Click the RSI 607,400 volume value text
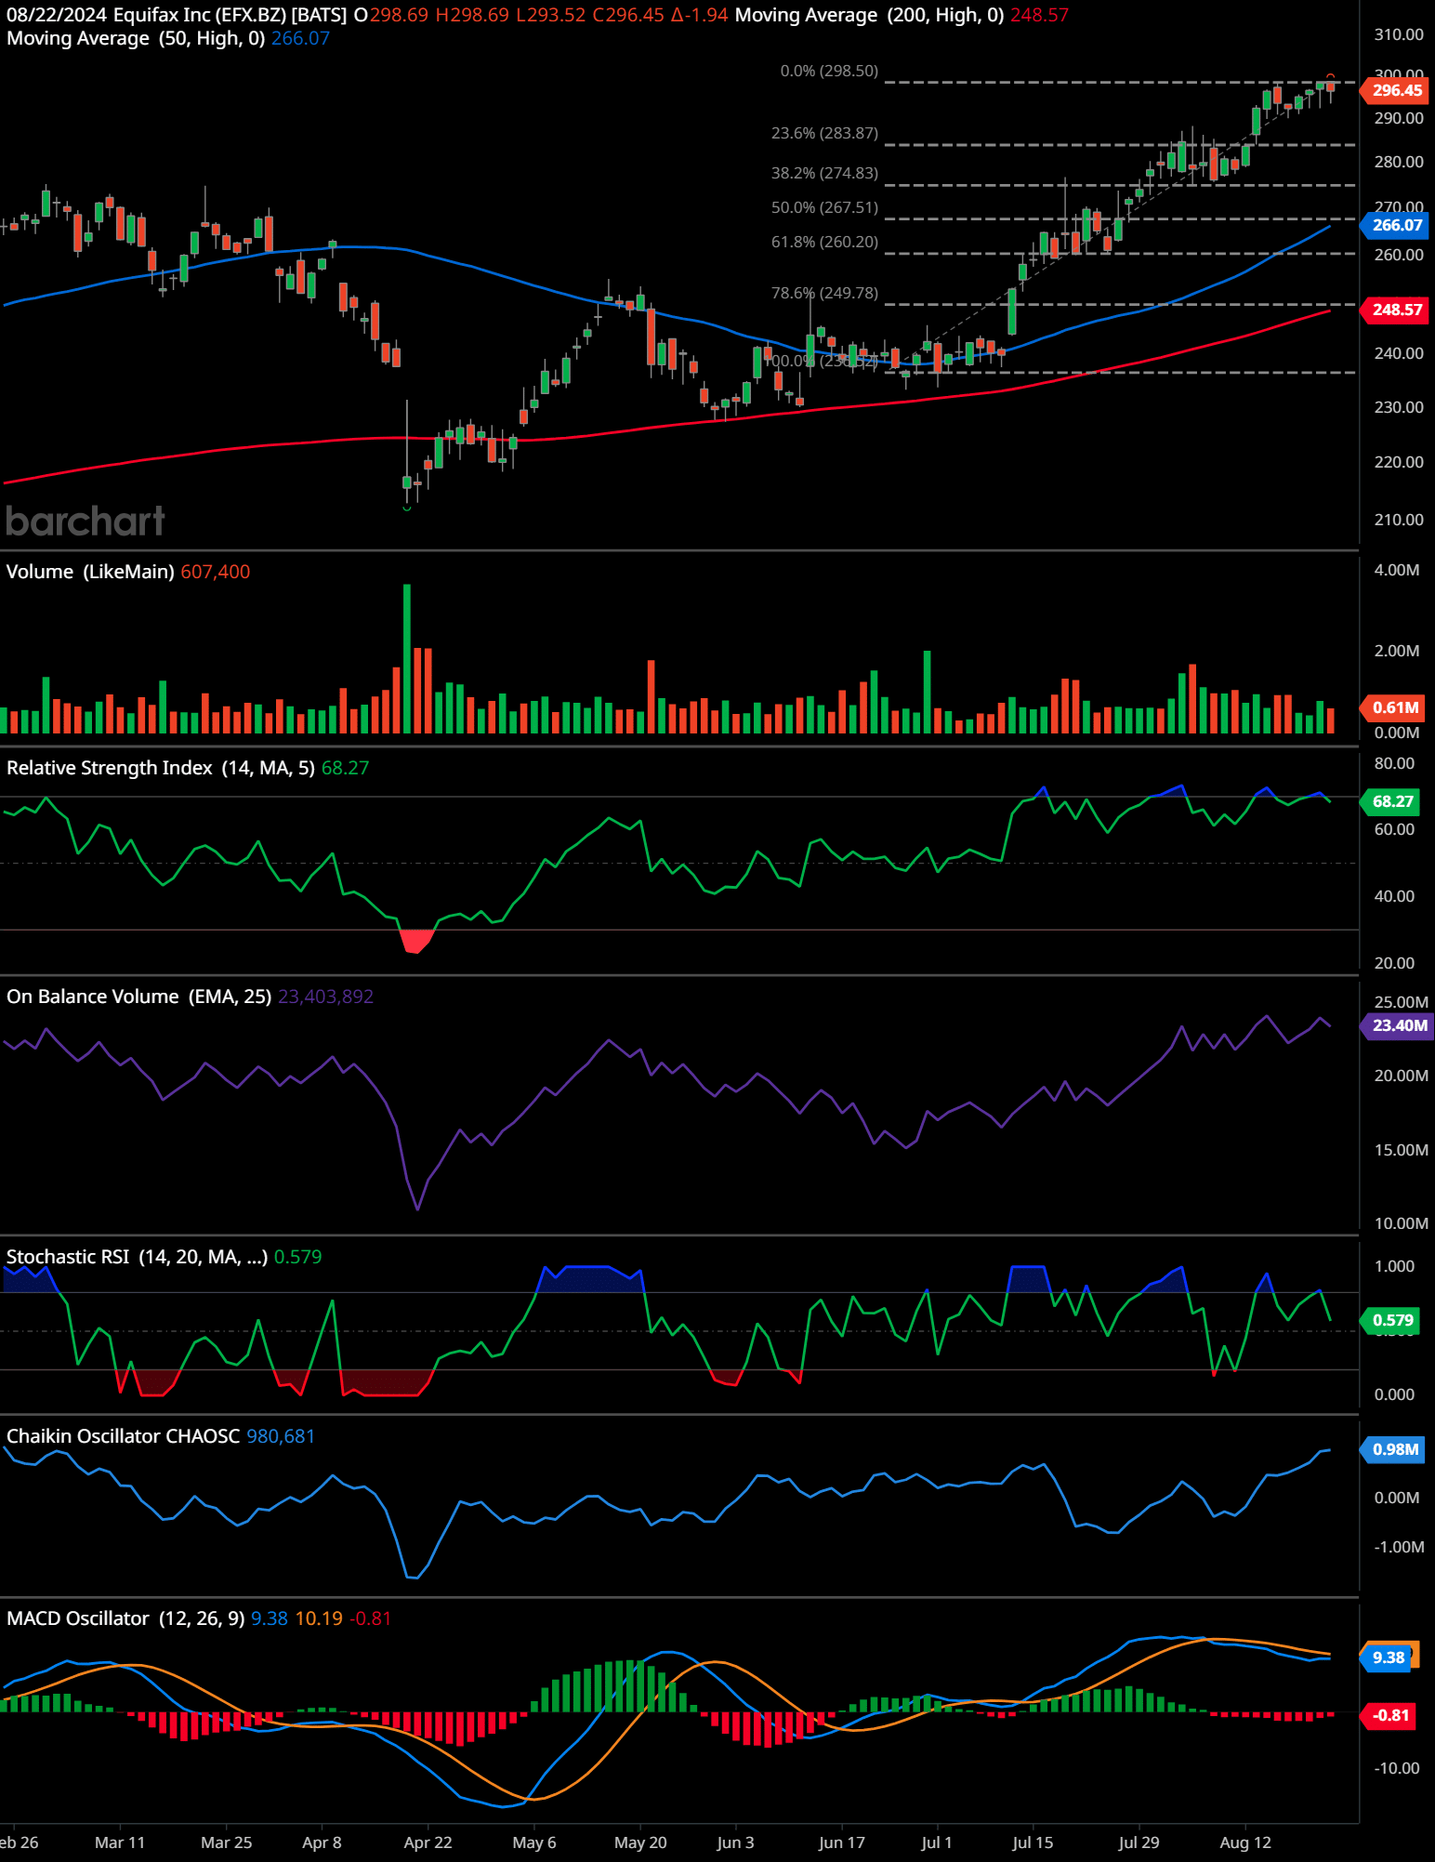 pyautogui.click(x=215, y=572)
